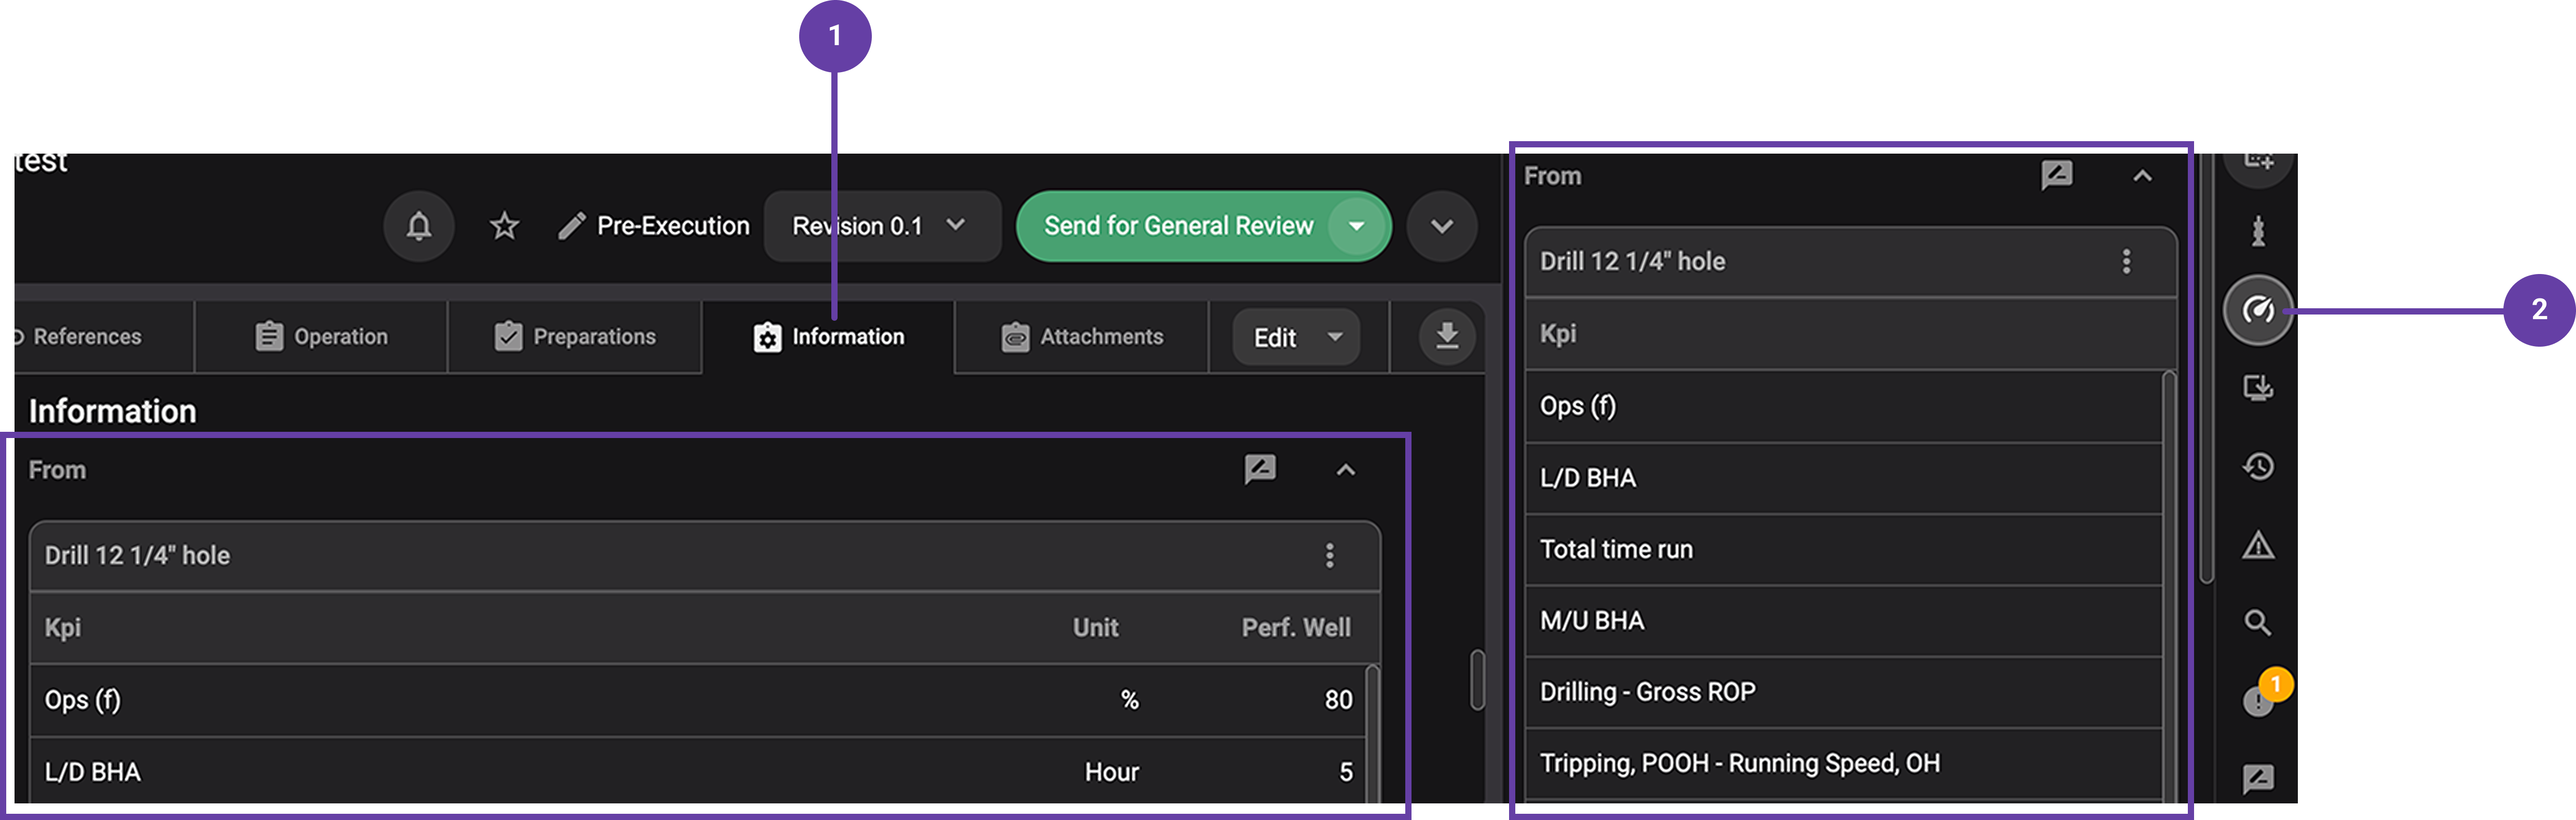Click the comment annotation toggle in From panel

pos(1259,469)
